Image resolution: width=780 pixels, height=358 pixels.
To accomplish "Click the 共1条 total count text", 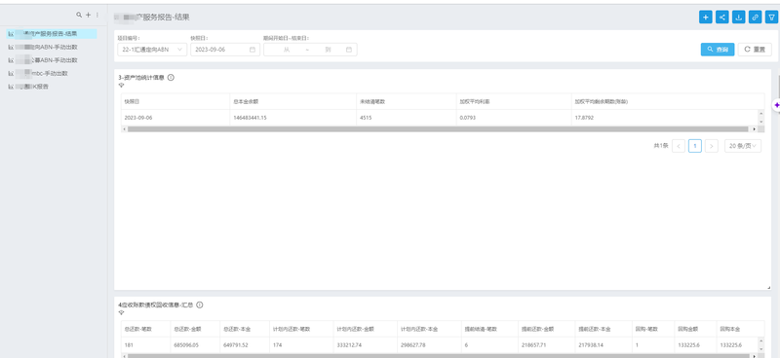I will 661,146.
